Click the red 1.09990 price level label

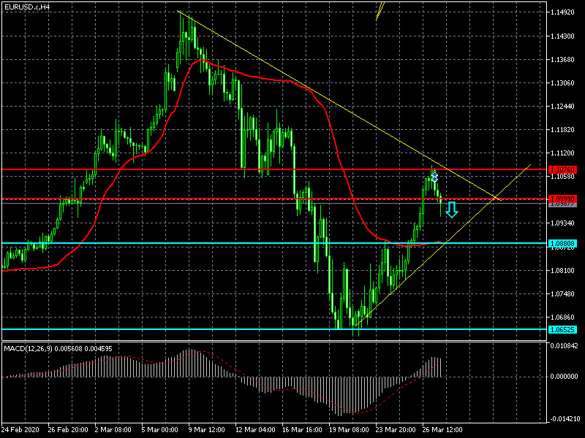(562, 199)
